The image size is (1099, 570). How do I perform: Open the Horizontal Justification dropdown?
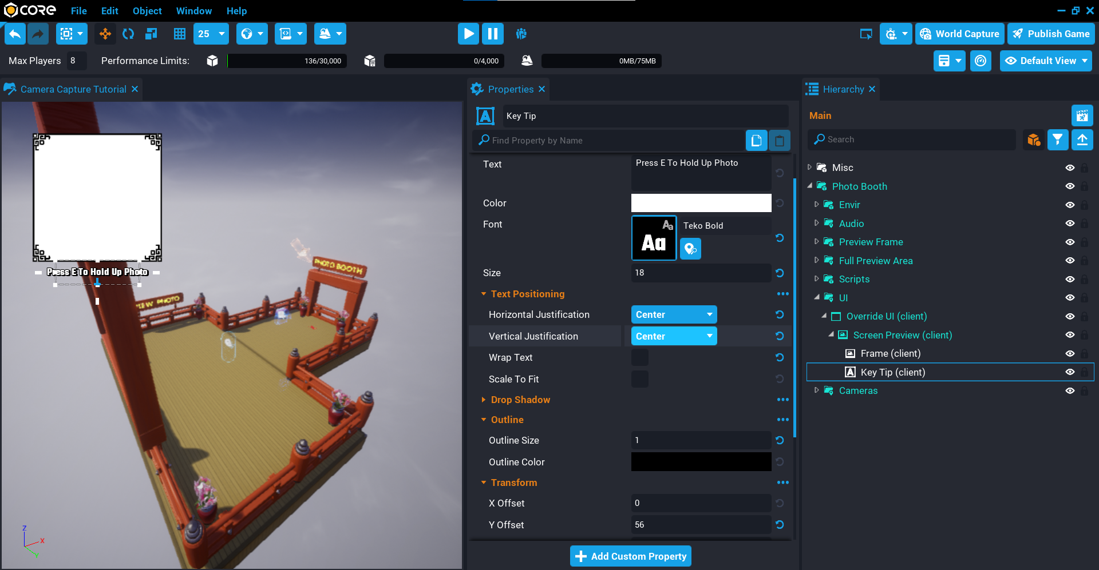[x=674, y=314]
